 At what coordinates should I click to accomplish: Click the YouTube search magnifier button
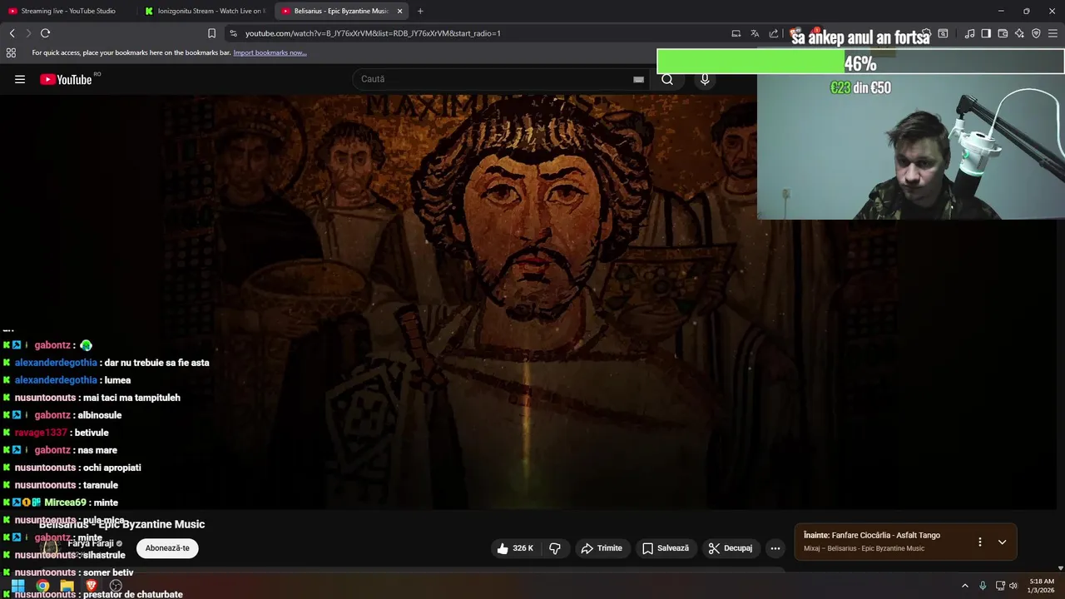(x=667, y=80)
